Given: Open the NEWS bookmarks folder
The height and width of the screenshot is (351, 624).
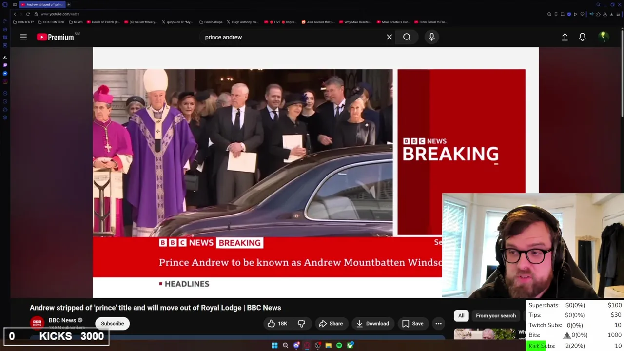Looking at the screenshot, I should pos(76,22).
